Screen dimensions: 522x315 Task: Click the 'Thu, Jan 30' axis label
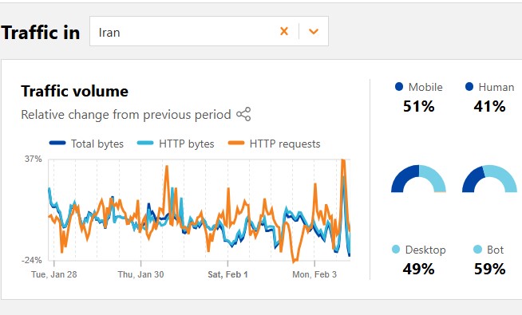point(140,274)
